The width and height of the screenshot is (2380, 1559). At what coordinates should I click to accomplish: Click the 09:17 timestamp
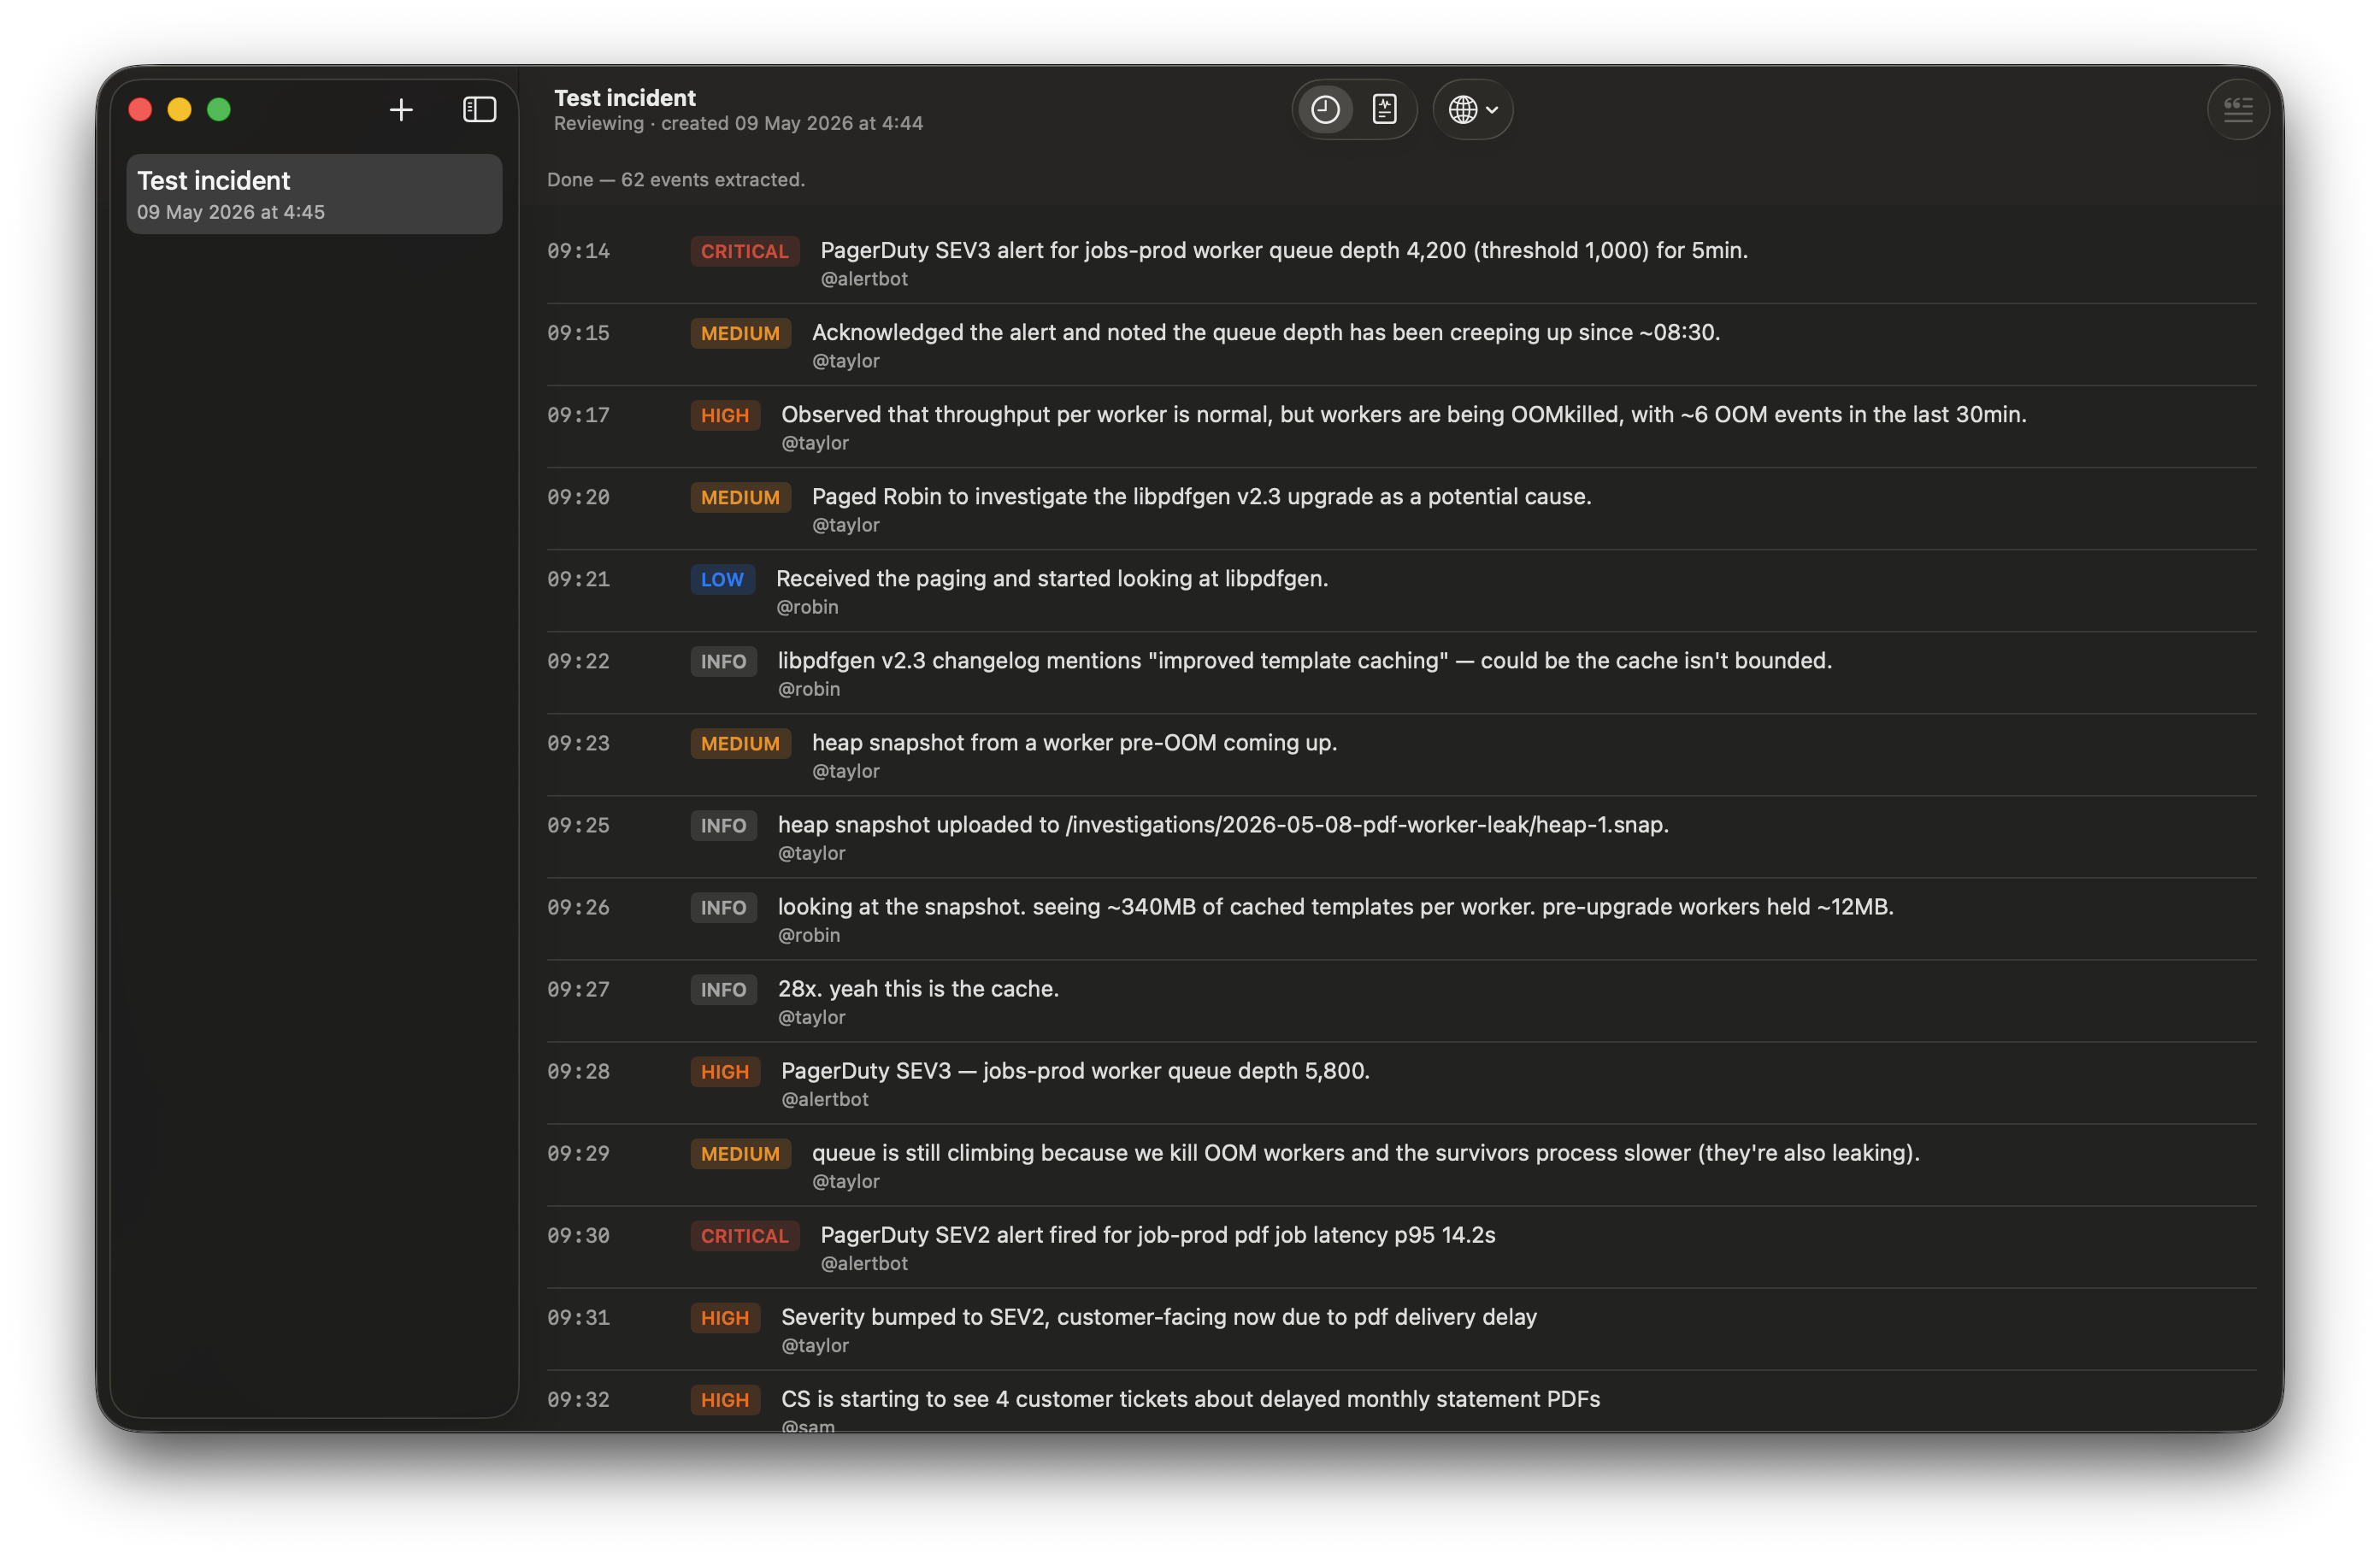[x=578, y=415]
